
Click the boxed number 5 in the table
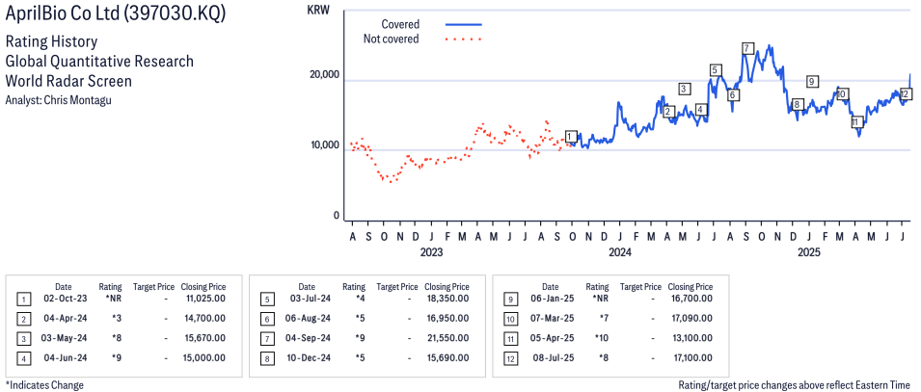tap(267, 300)
